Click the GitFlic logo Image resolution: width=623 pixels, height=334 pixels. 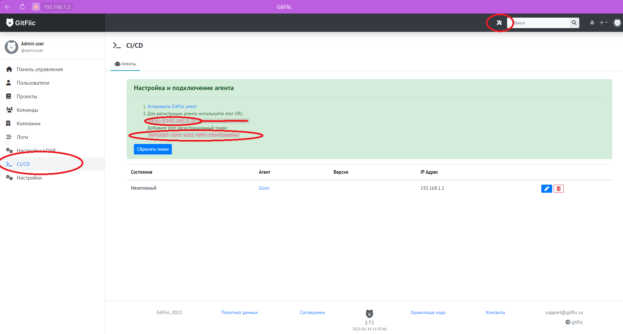[x=21, y=23]
